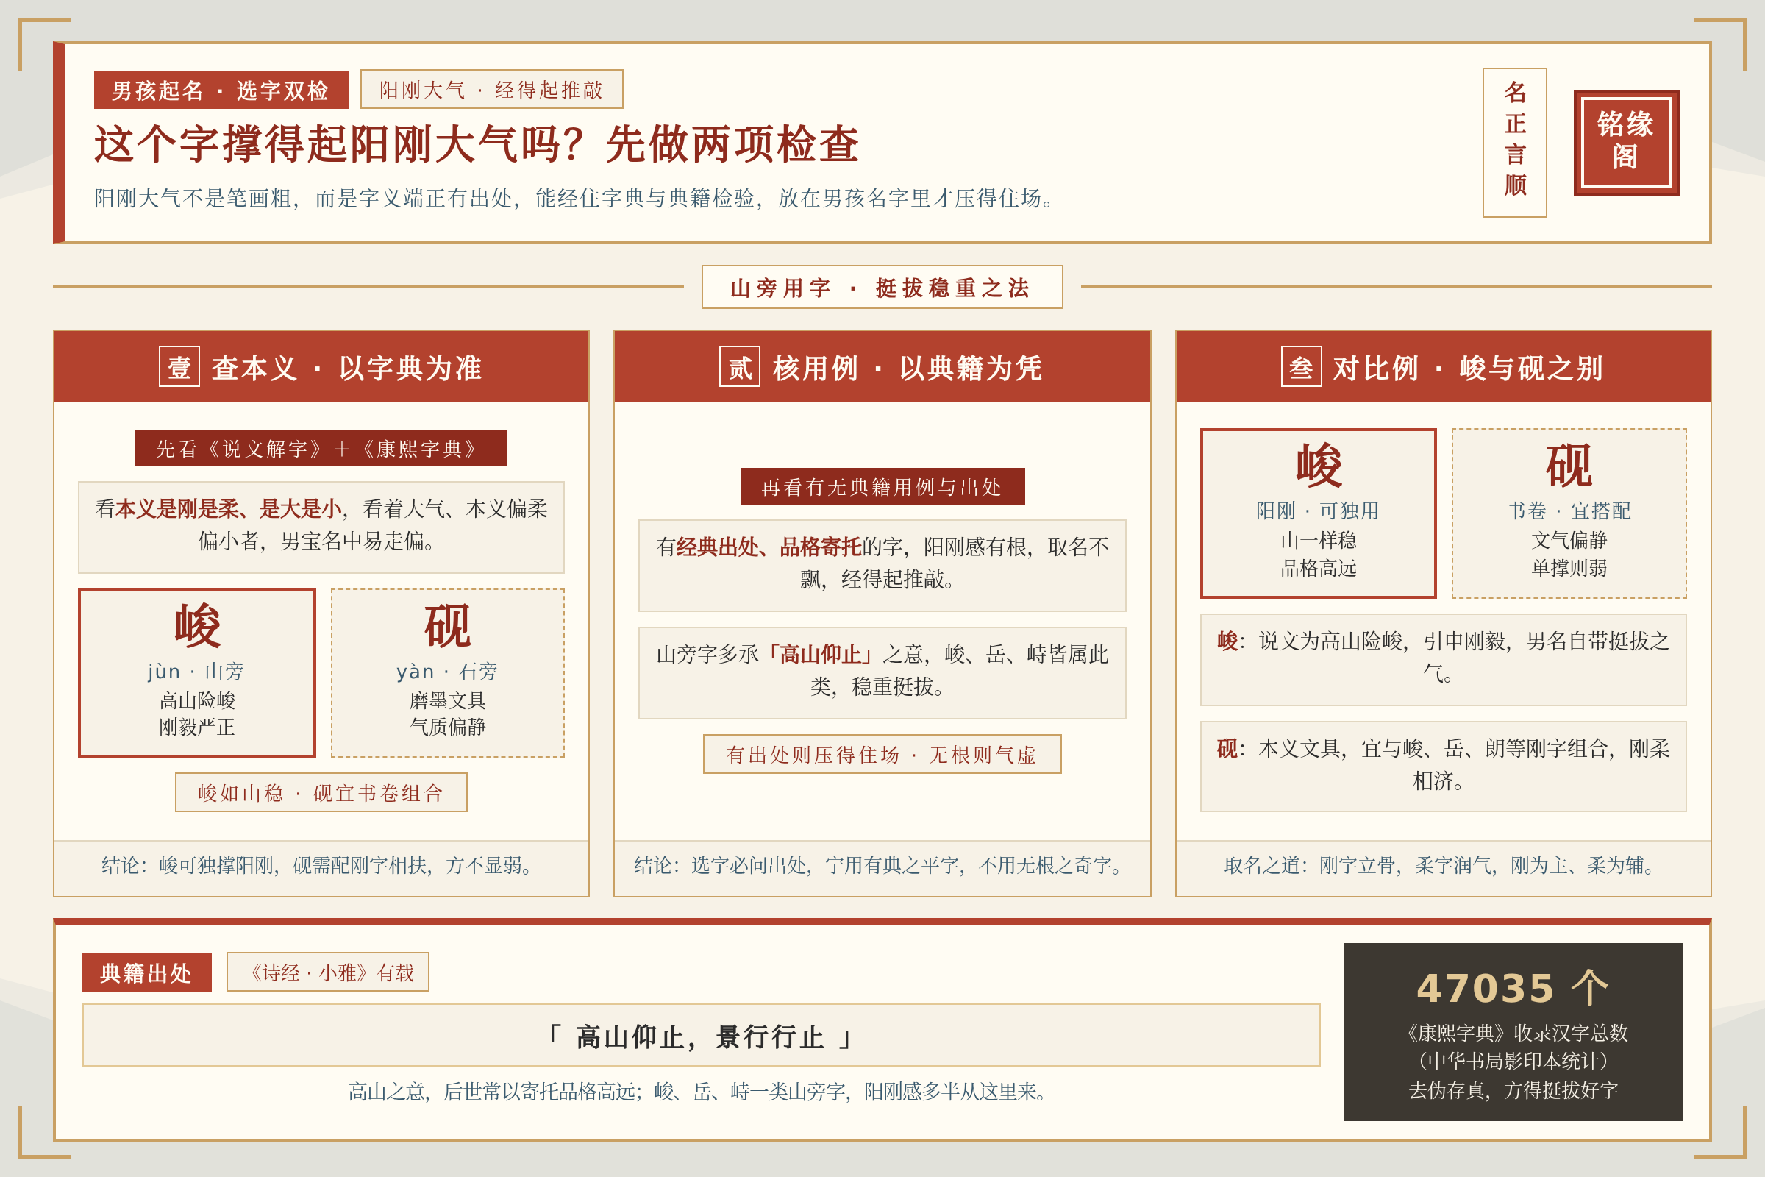
Task: Click conclusion 峻可独撑阳刚，砚需配刚字相扶
Action: [x=321, y=866]
